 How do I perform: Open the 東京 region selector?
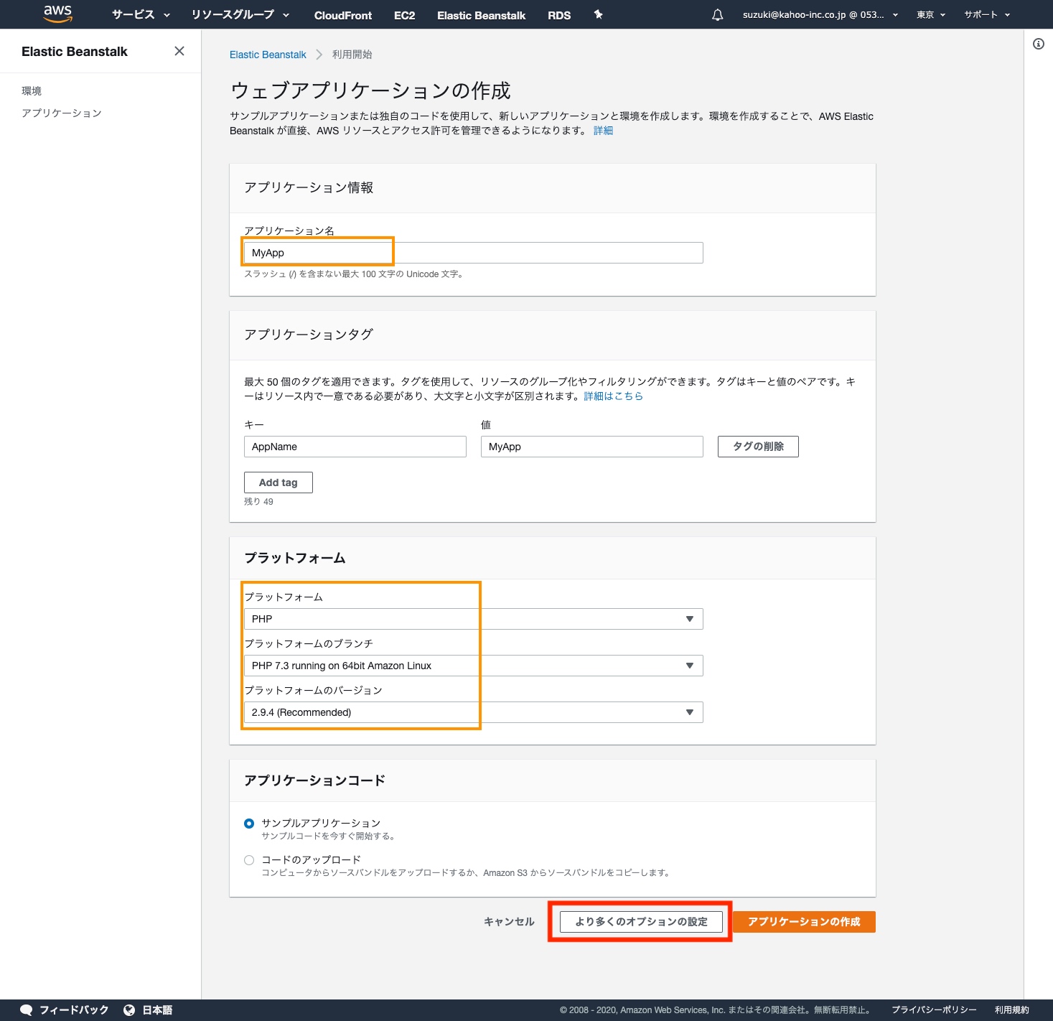point(930,15)
